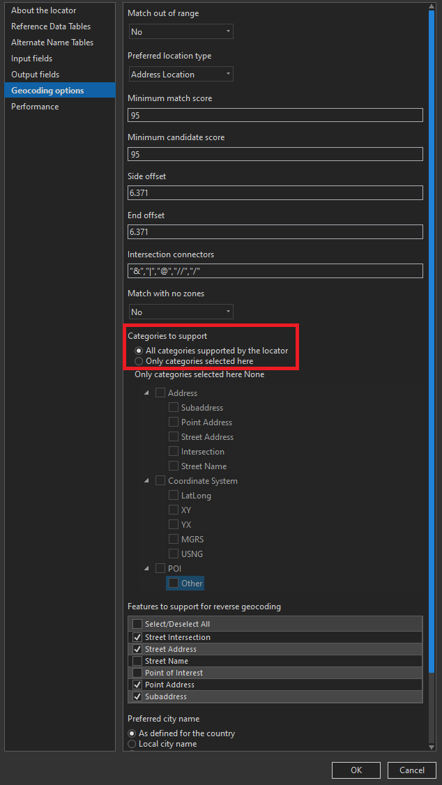
Task: Collapse the Coordinate System tree node
Action: tap(146, 481)
